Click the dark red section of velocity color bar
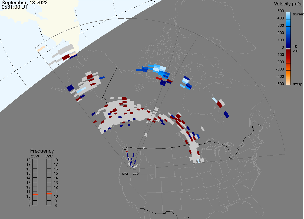Screen dimensions: 304x219 click(x=288, y=53)
